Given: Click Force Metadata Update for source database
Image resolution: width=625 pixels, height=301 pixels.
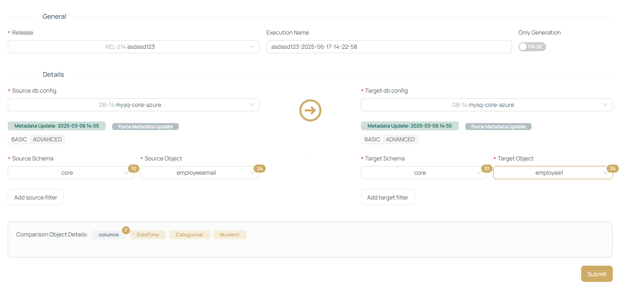Looking at the screenshot, I should tap(145, 126).
